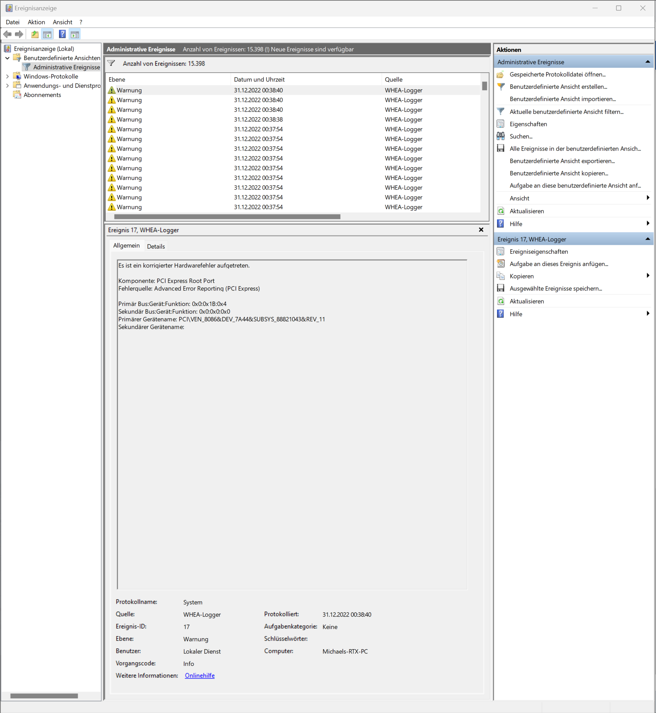
Task: Open the Aktion menu
Action: pyautogui.click(x=36, y=22)
